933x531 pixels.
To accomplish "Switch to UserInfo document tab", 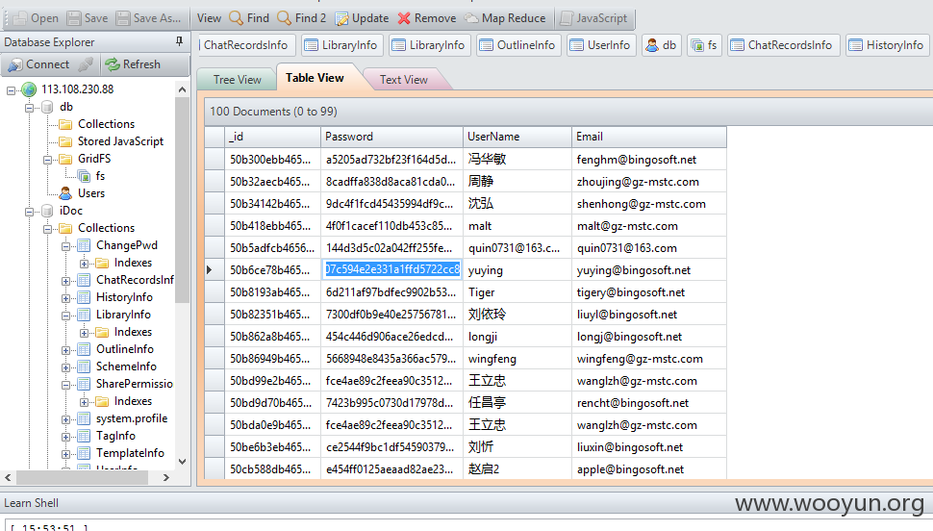I will pos(601,45).
